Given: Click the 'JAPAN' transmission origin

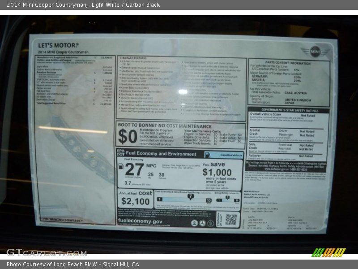Looking at the screenshot, I should 289,103.
